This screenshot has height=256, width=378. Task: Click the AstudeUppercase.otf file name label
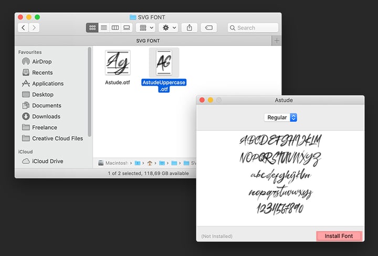[x=164, y=86]
